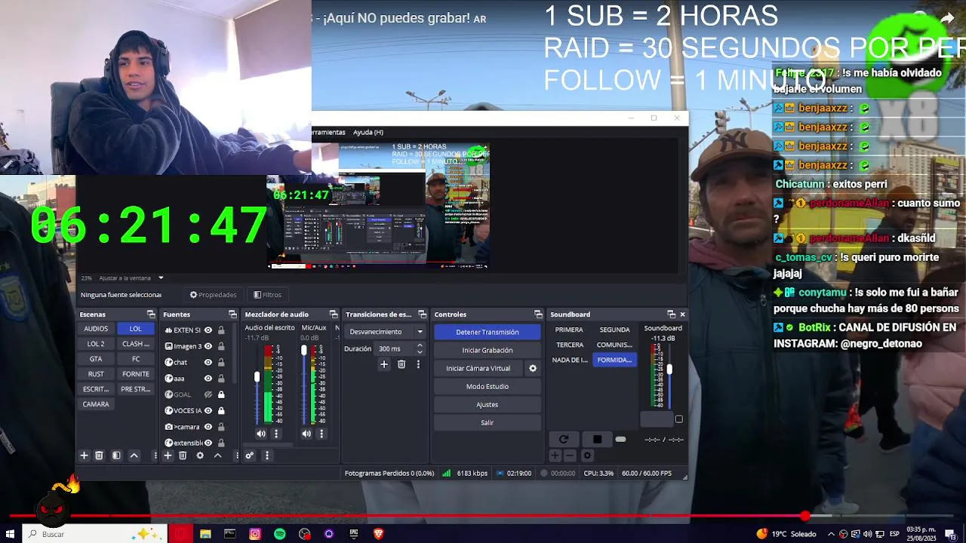Adjust Audio del escritorio volume slider
The image size is (966, 543).
(257, 376)
